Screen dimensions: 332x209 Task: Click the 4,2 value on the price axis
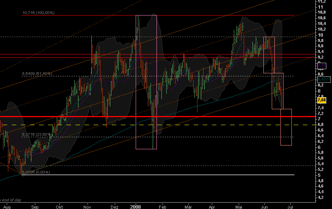click(321, 197)
